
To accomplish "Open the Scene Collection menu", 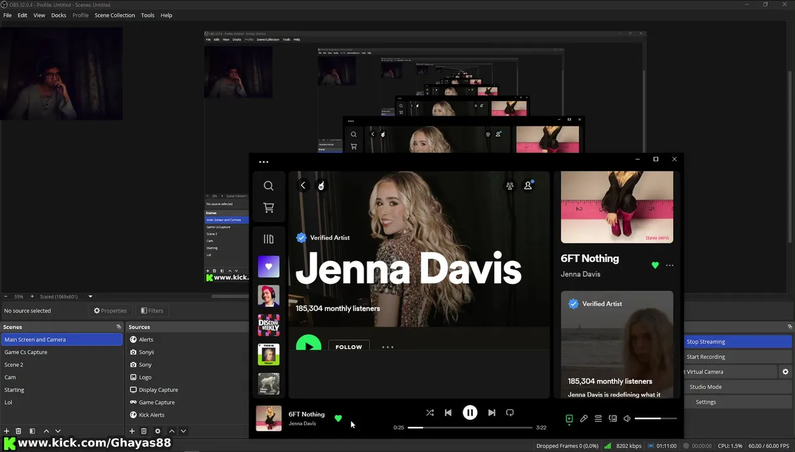I will point(114,15).
